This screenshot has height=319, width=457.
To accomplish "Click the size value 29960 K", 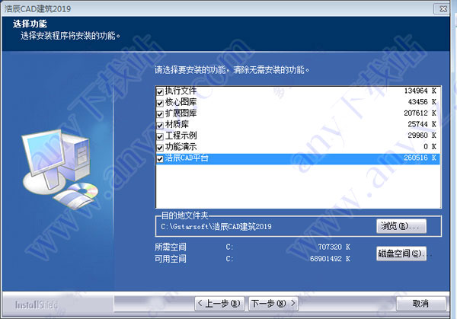I will coord(422,136).
